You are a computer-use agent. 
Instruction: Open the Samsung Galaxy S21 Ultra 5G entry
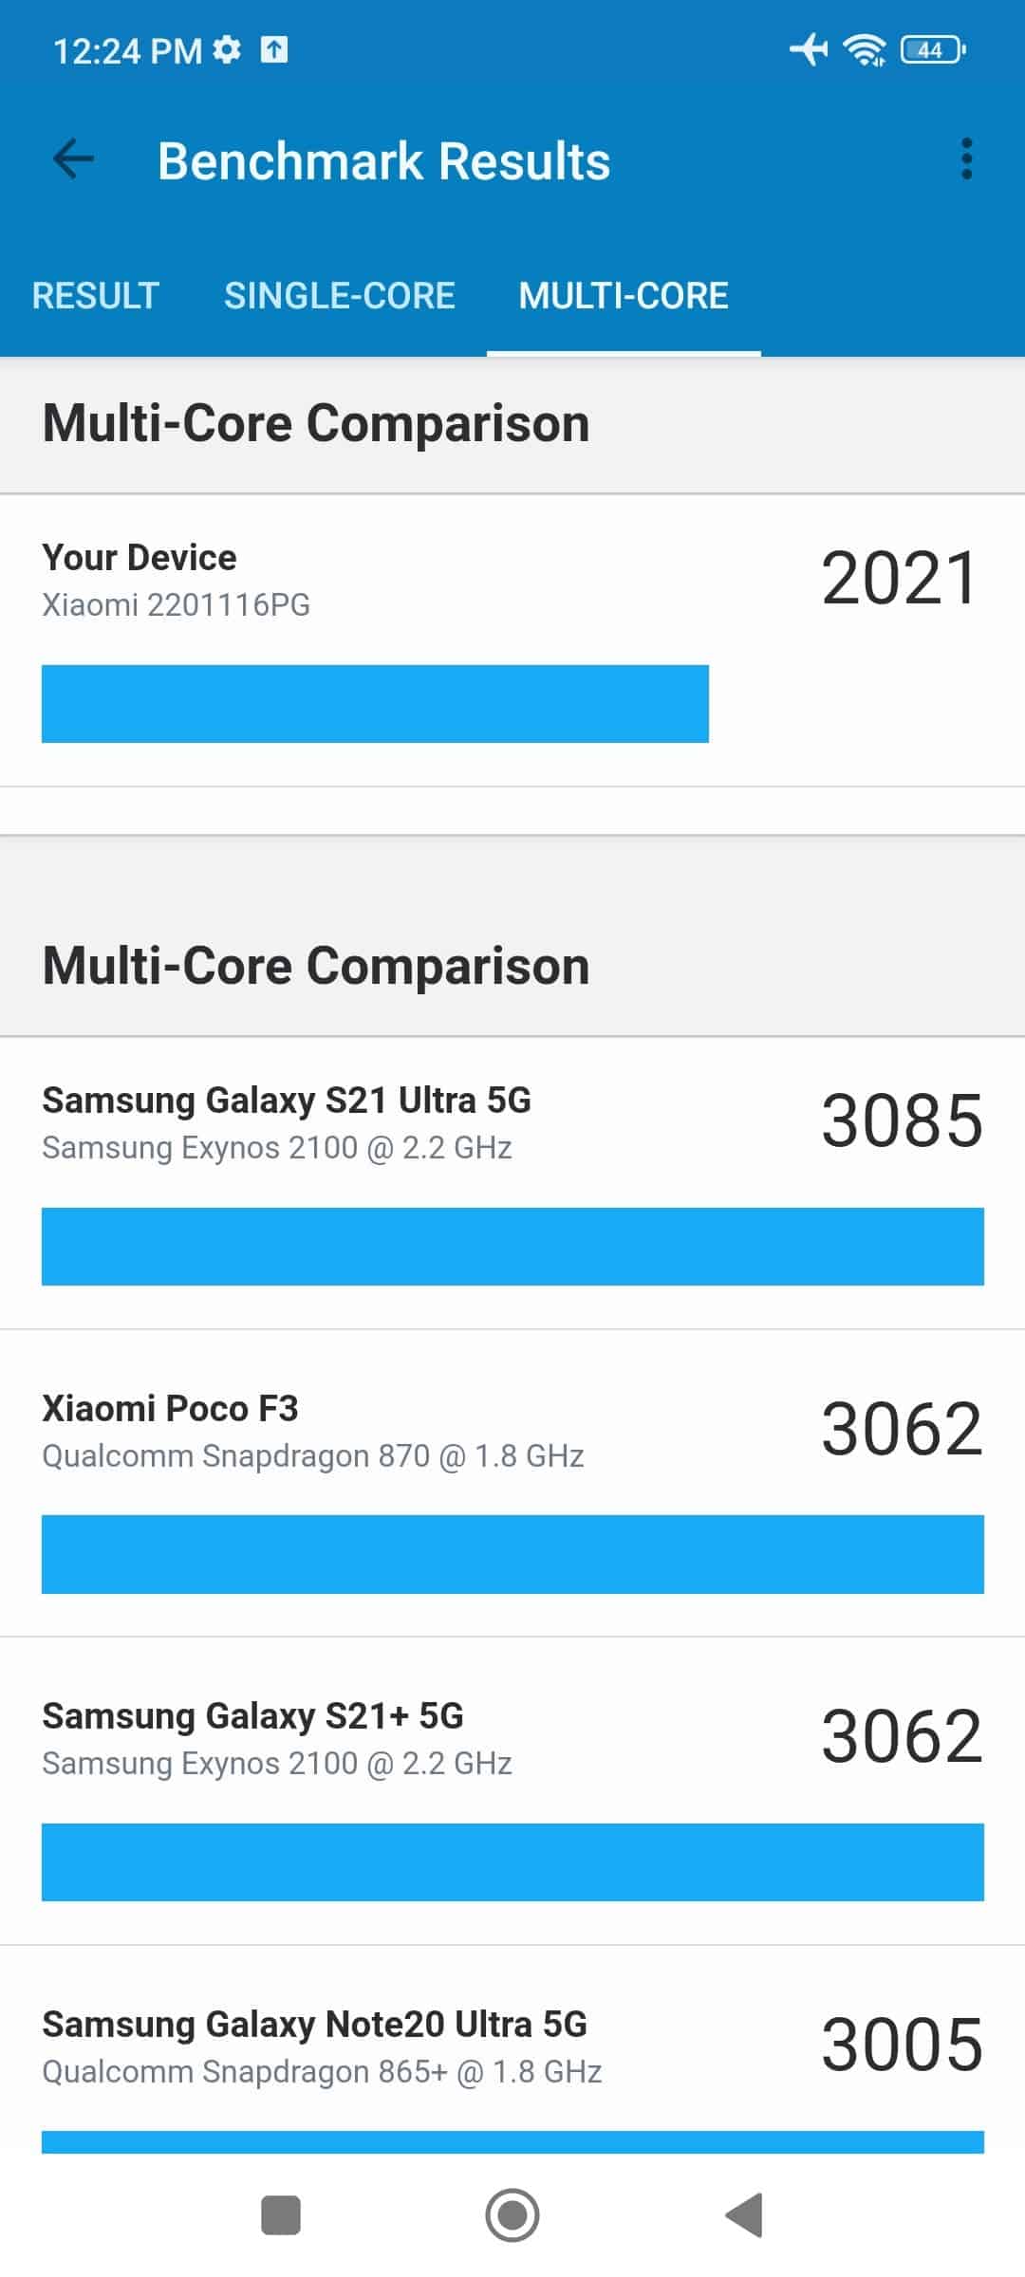click(x=512, y=1183)
